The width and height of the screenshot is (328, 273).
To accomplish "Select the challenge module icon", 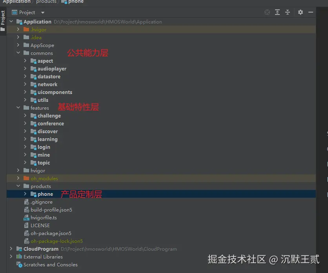I will coord(33,116).
